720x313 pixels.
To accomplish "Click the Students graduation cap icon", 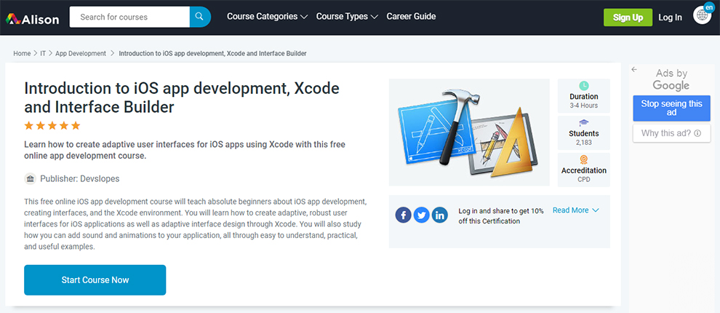I will 583,123.
